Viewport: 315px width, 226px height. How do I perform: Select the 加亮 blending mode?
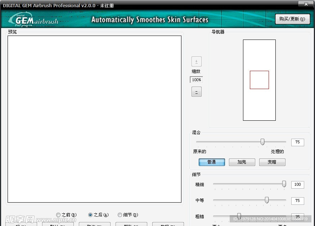pos(242,162)
